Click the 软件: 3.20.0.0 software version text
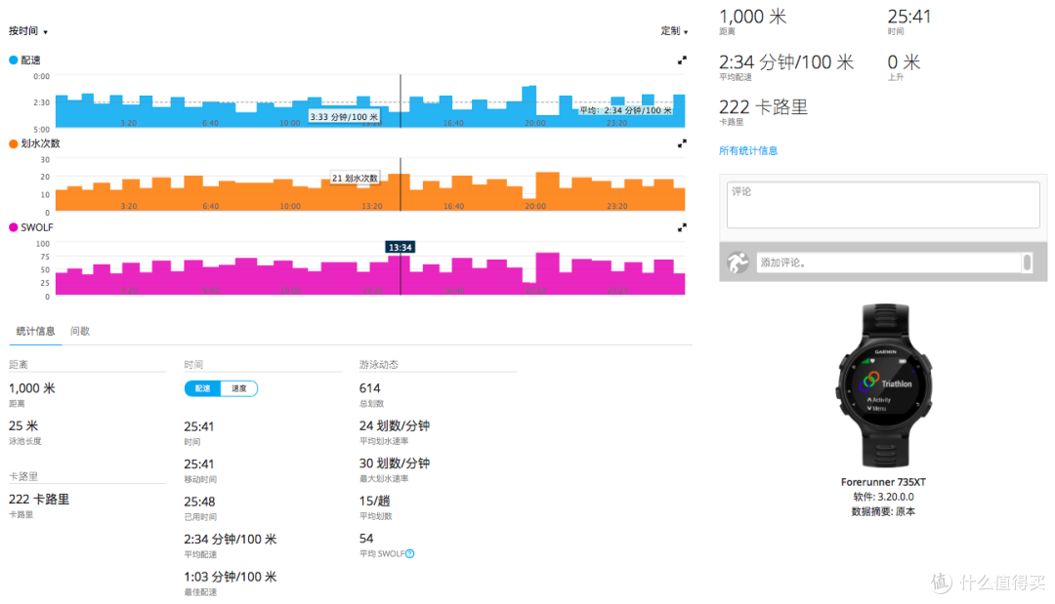 [x=883, y=497]
